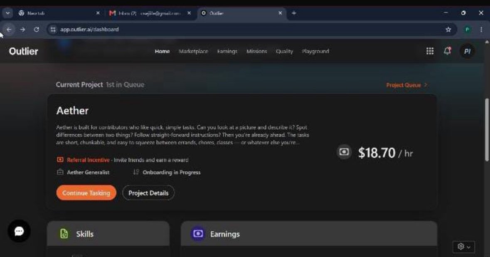Click the pay rate money icon
490x257 pixels.
[344, 152]
